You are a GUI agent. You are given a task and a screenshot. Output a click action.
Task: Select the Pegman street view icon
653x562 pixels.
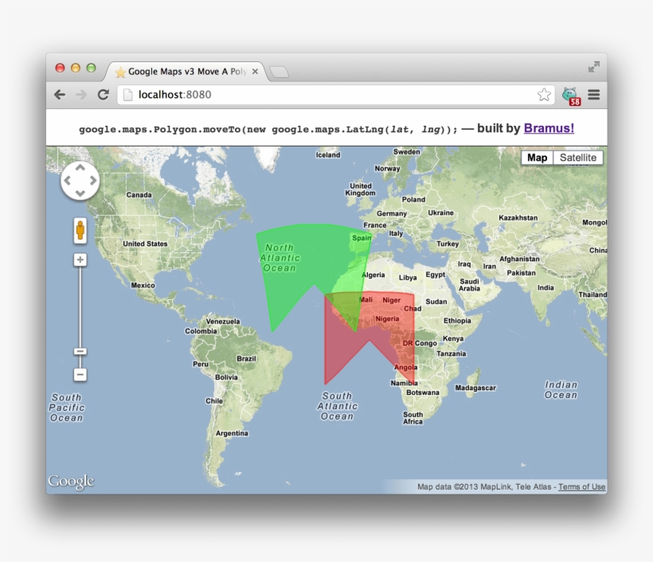pyautogui.click(x=80, y=230)
